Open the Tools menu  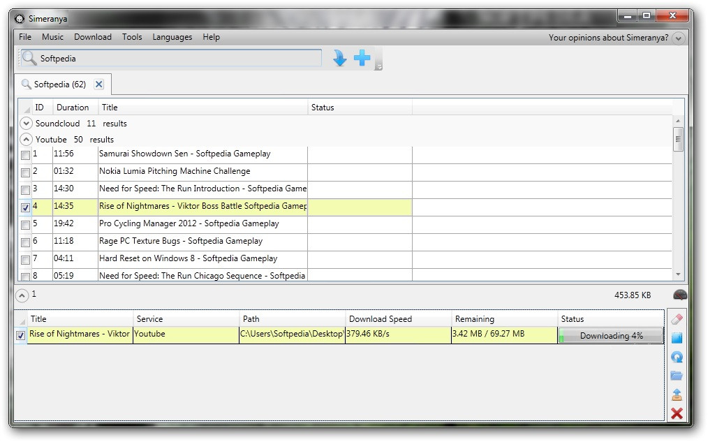(x=132, y=37)
